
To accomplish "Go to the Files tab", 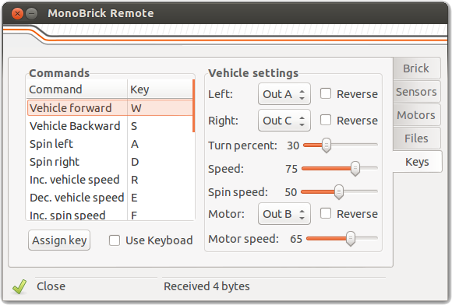I will tap(416, 138).
